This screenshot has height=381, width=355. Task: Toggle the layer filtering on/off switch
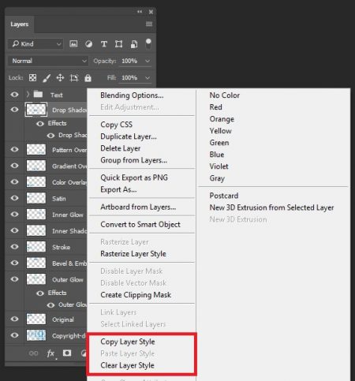[148, 43]
